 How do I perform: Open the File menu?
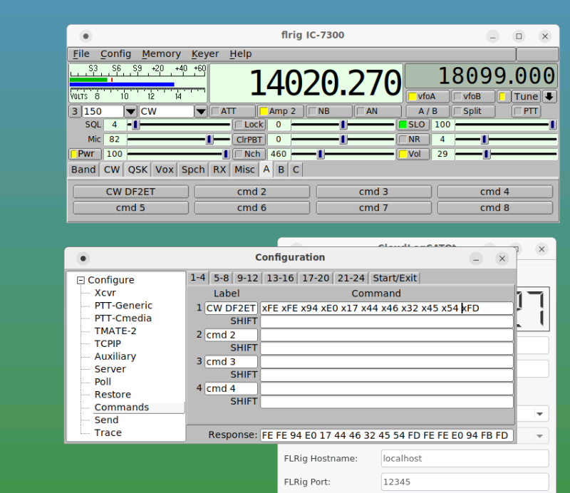point(81,54)
